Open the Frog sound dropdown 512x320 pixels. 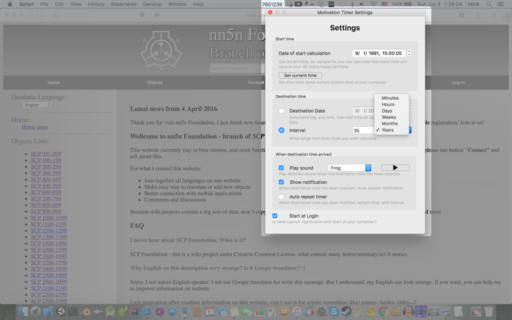click(x=349, y=168)
